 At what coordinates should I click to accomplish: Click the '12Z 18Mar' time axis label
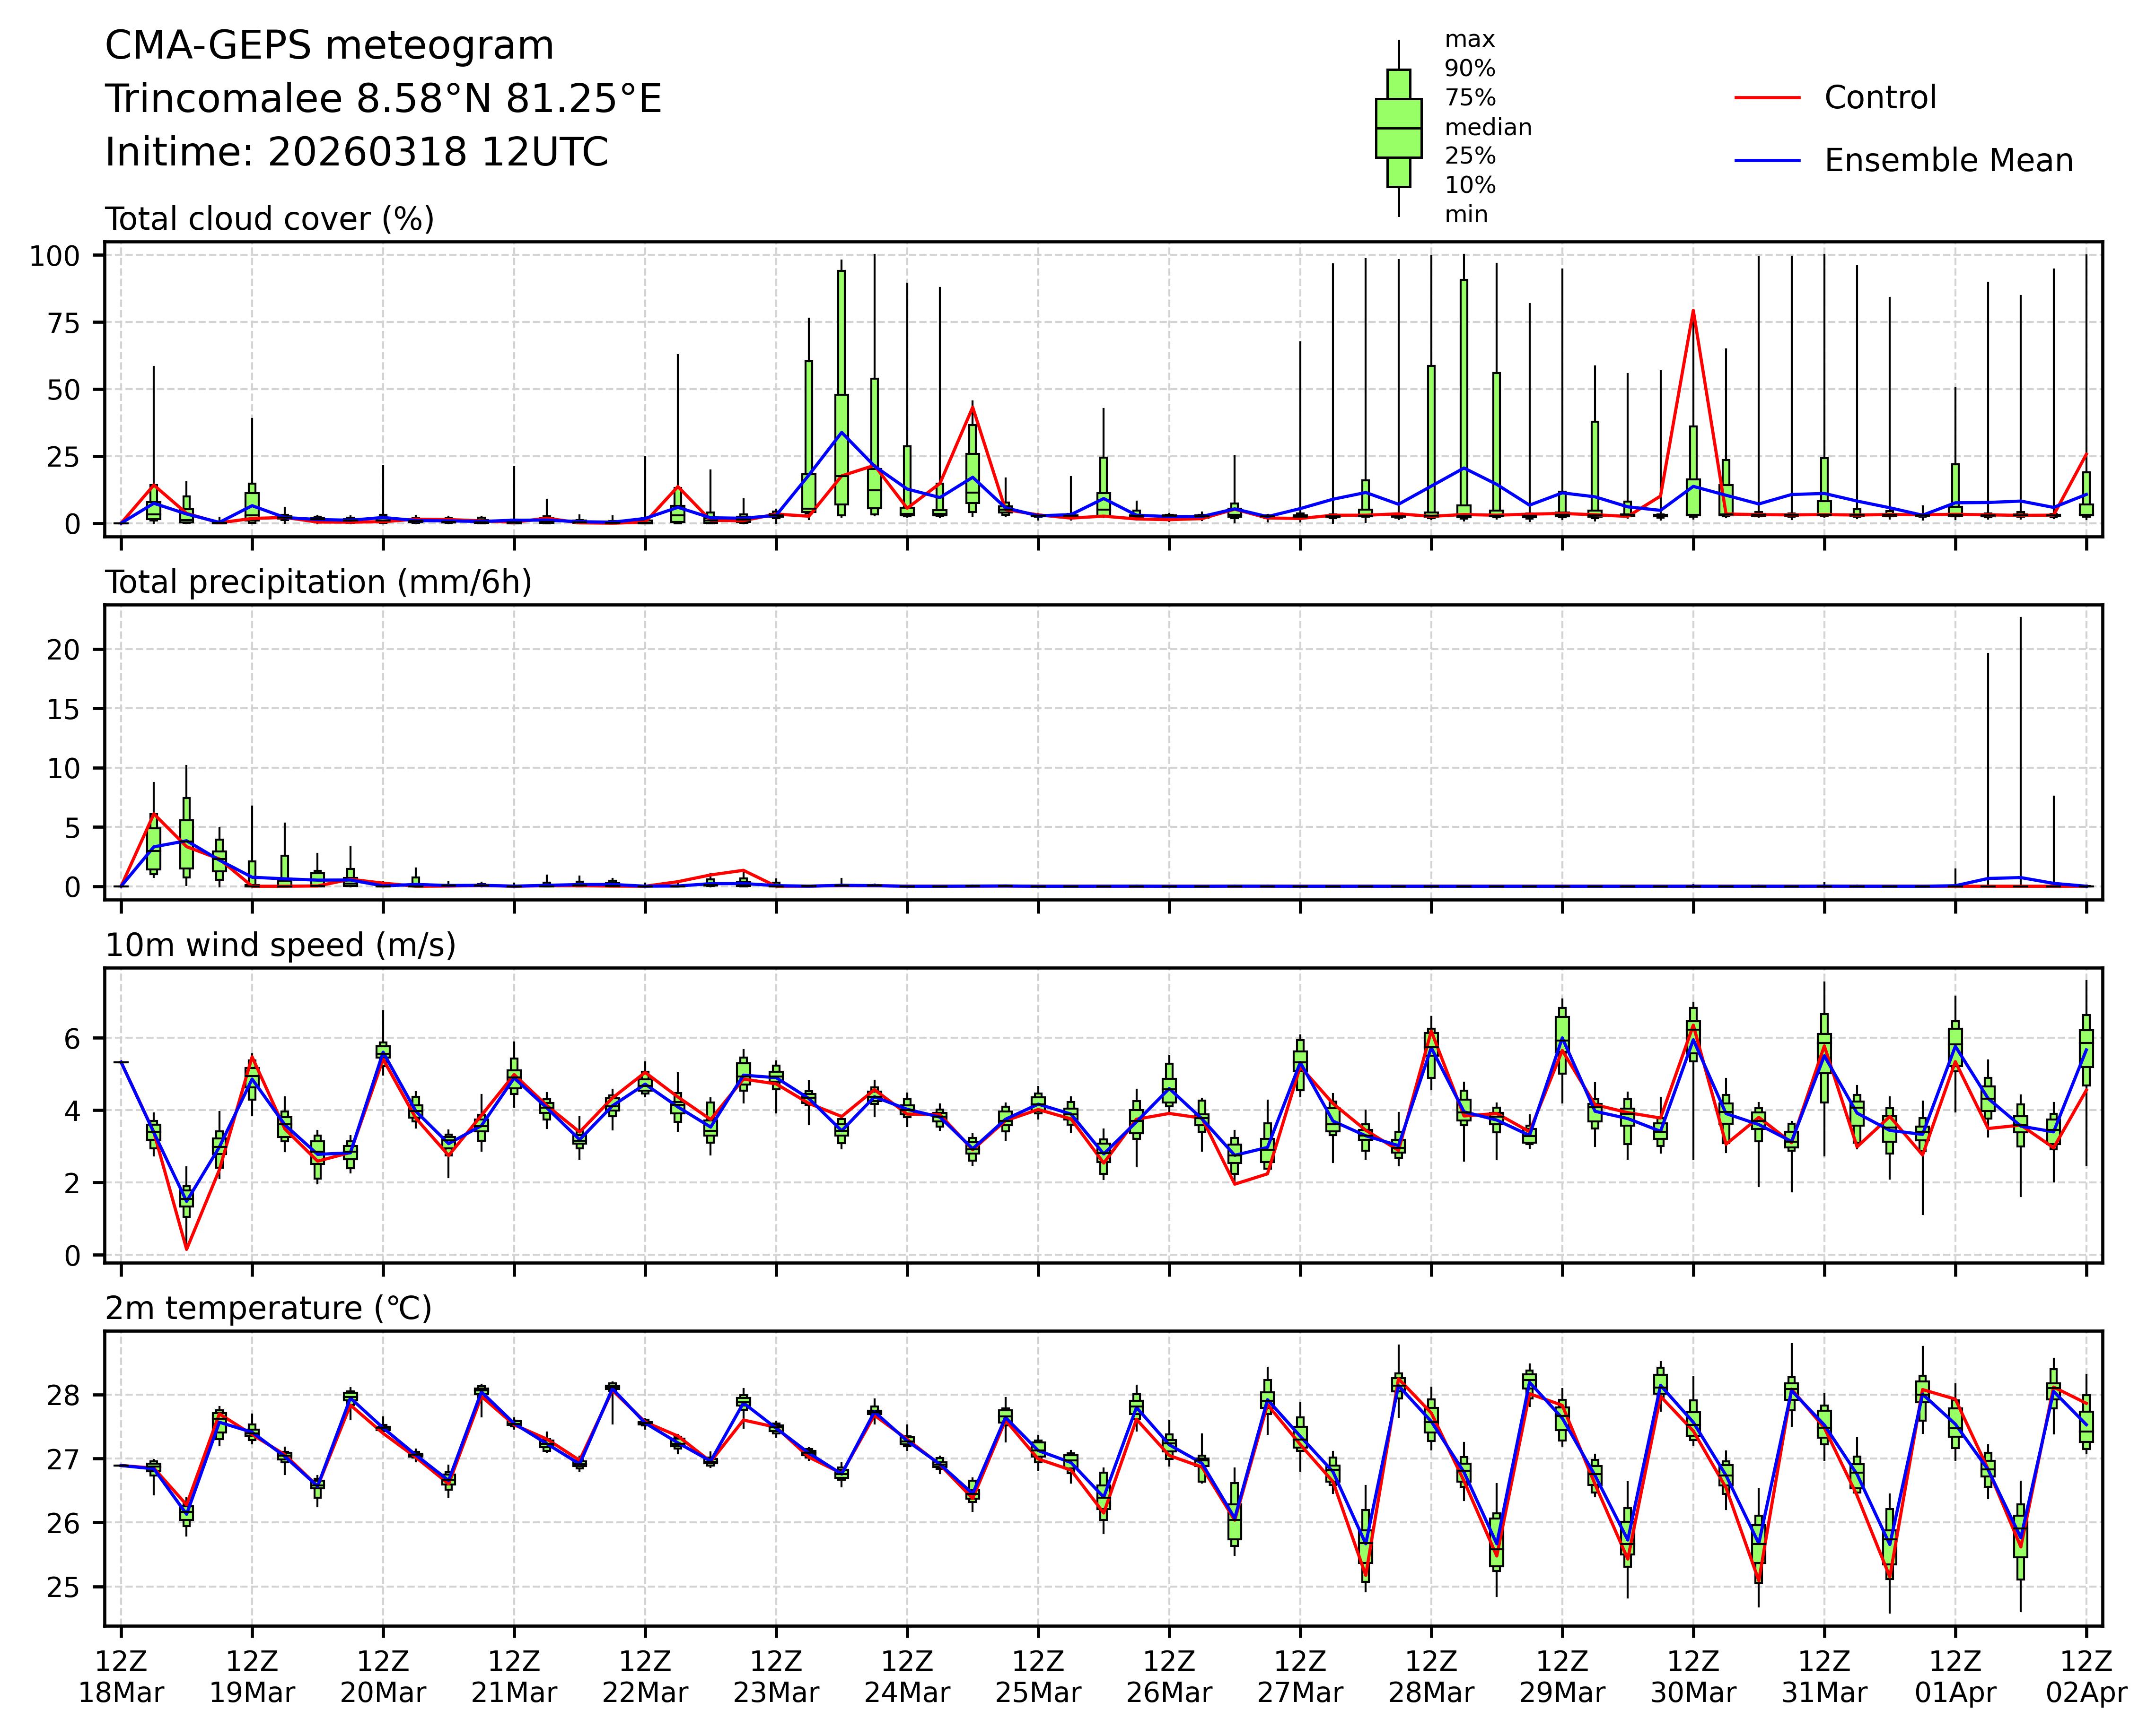pos(121,1677)
